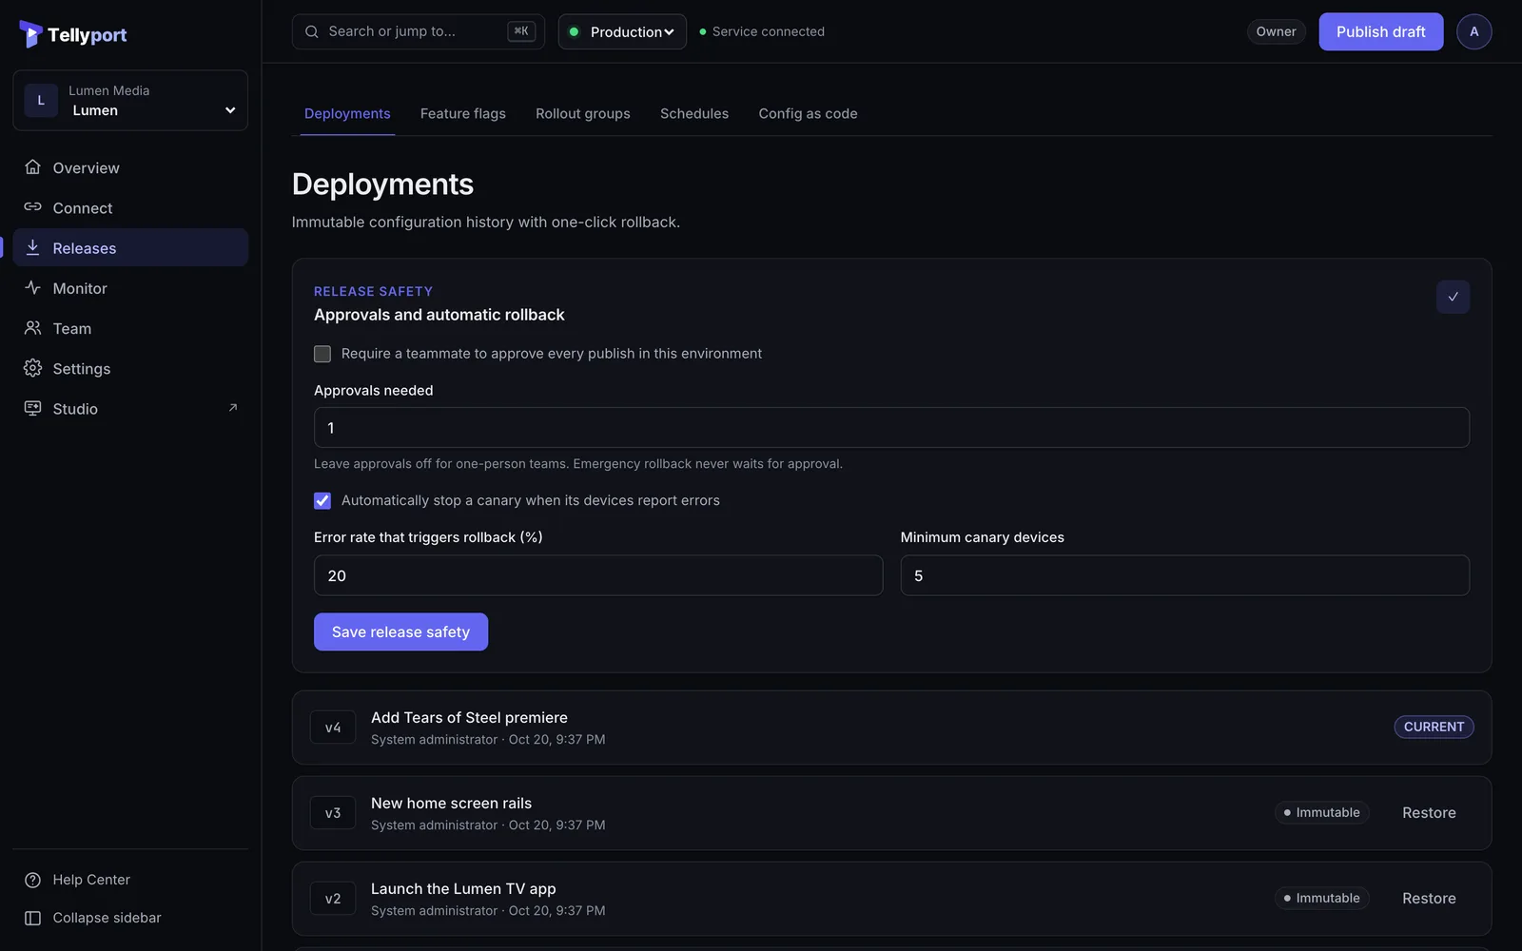Click the Service connected status text
Image resolution: width=1522 pixels, height=951 pixels.
(x=768, y=31)
